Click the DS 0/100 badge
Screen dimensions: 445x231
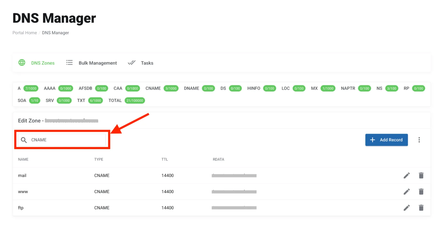tap(235, 89)
